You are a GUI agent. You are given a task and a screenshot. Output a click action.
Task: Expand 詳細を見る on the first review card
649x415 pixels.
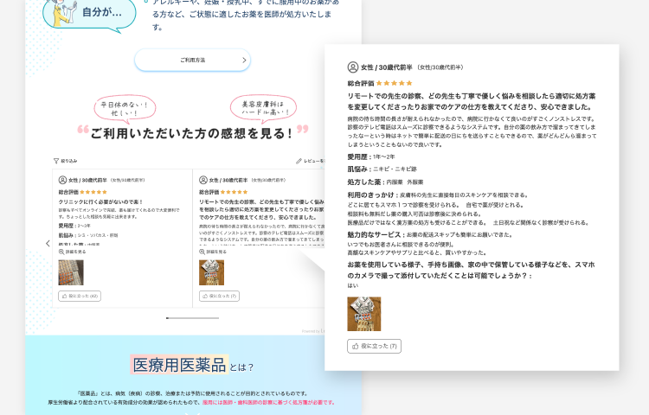click(74, 252)
